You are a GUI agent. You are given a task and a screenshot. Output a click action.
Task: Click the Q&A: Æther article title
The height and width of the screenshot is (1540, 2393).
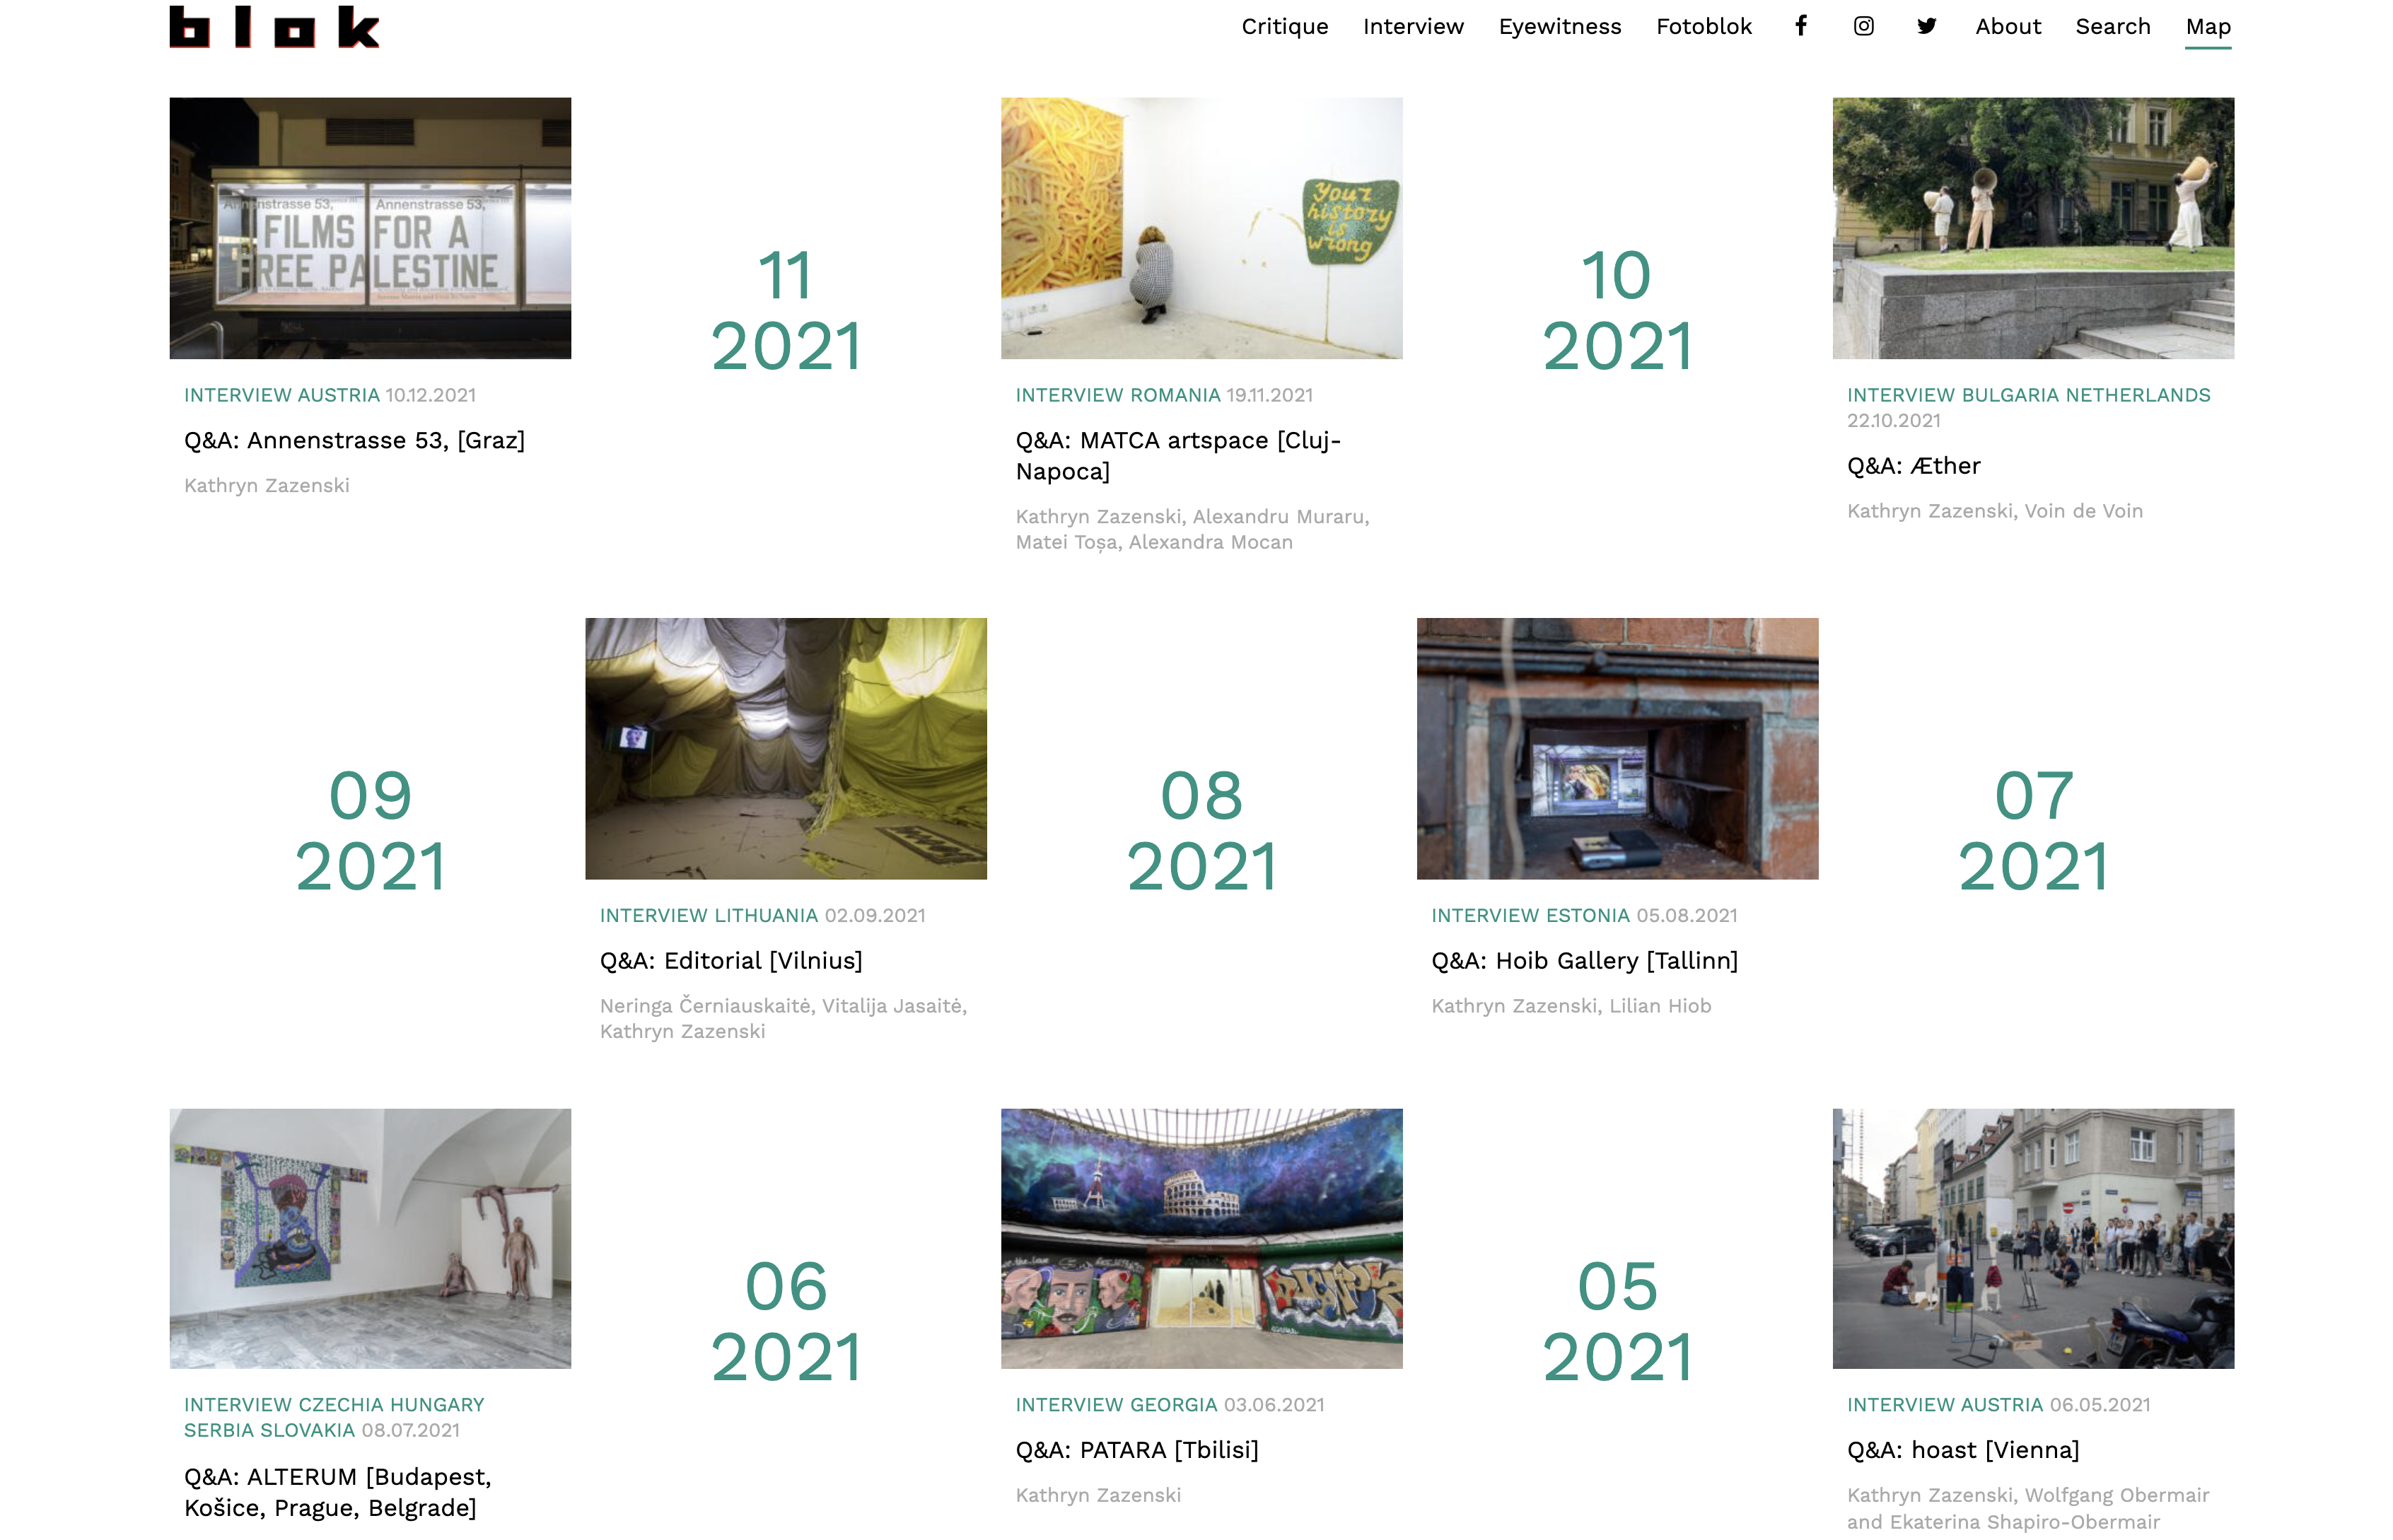tap(1913, 466)
